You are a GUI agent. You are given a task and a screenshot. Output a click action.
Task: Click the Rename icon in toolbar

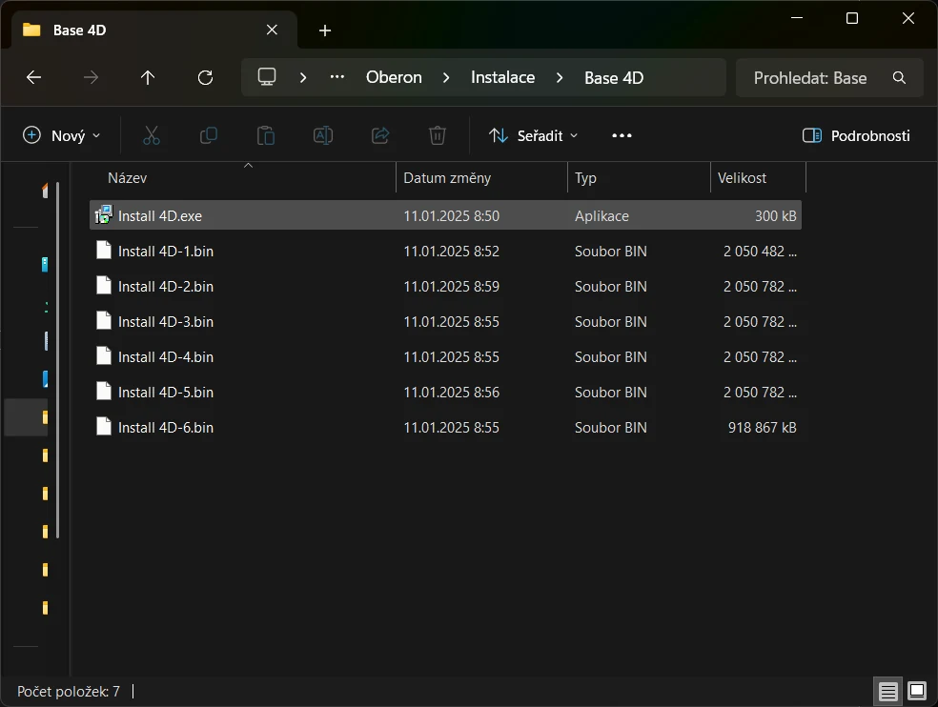pyautogui.click(x=323, y=135)
